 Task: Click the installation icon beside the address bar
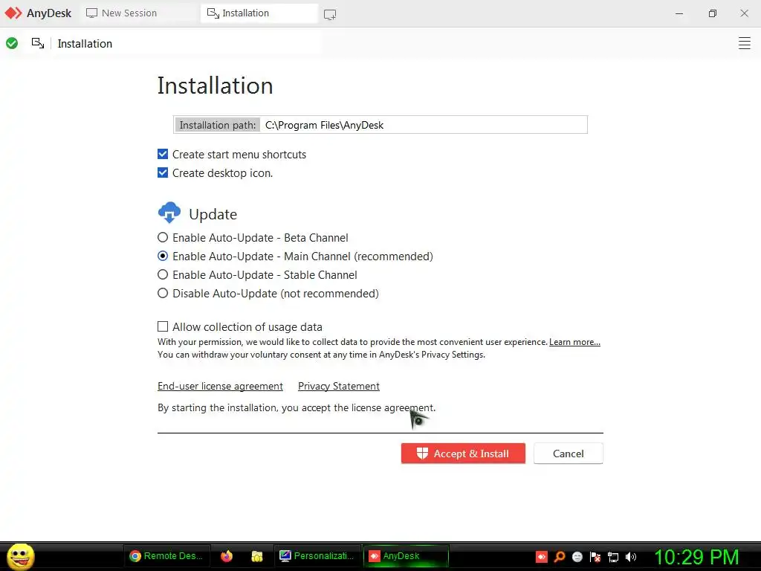coord(38,43)
